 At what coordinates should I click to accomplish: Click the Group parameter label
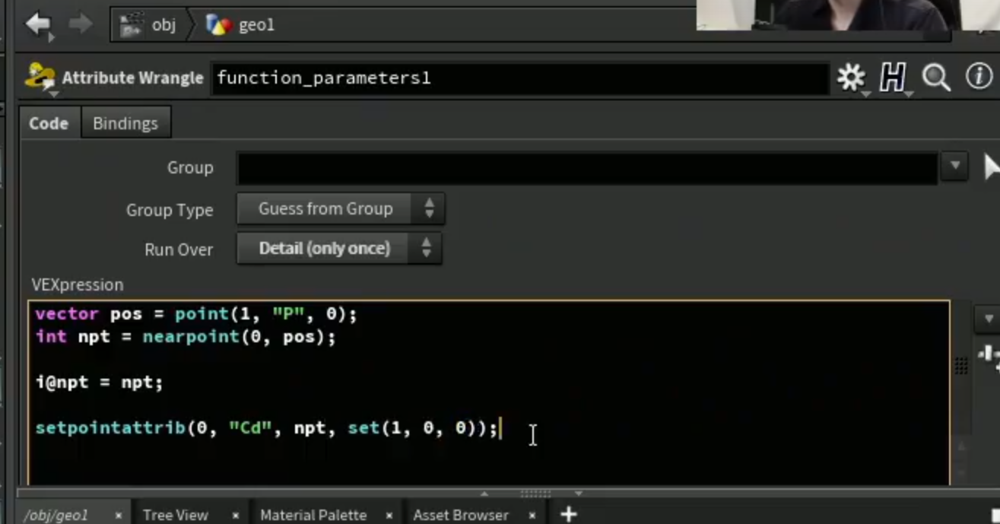190,167
